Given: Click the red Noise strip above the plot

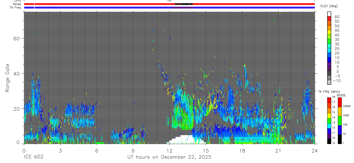Looking at the screenshot, I should point(169,4).
